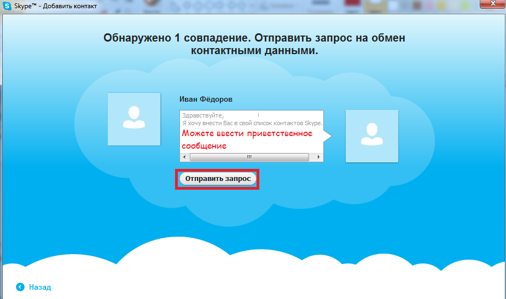506x299 pixels.
Task: Click the Отправить запрос button
Action: click(x=218, y=179)
